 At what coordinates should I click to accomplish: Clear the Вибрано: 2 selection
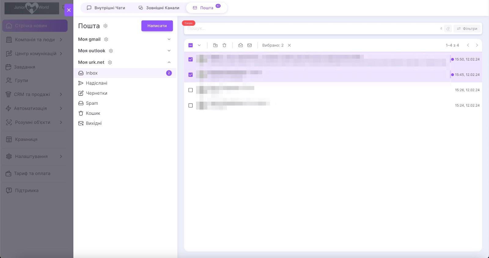point(289,45)
